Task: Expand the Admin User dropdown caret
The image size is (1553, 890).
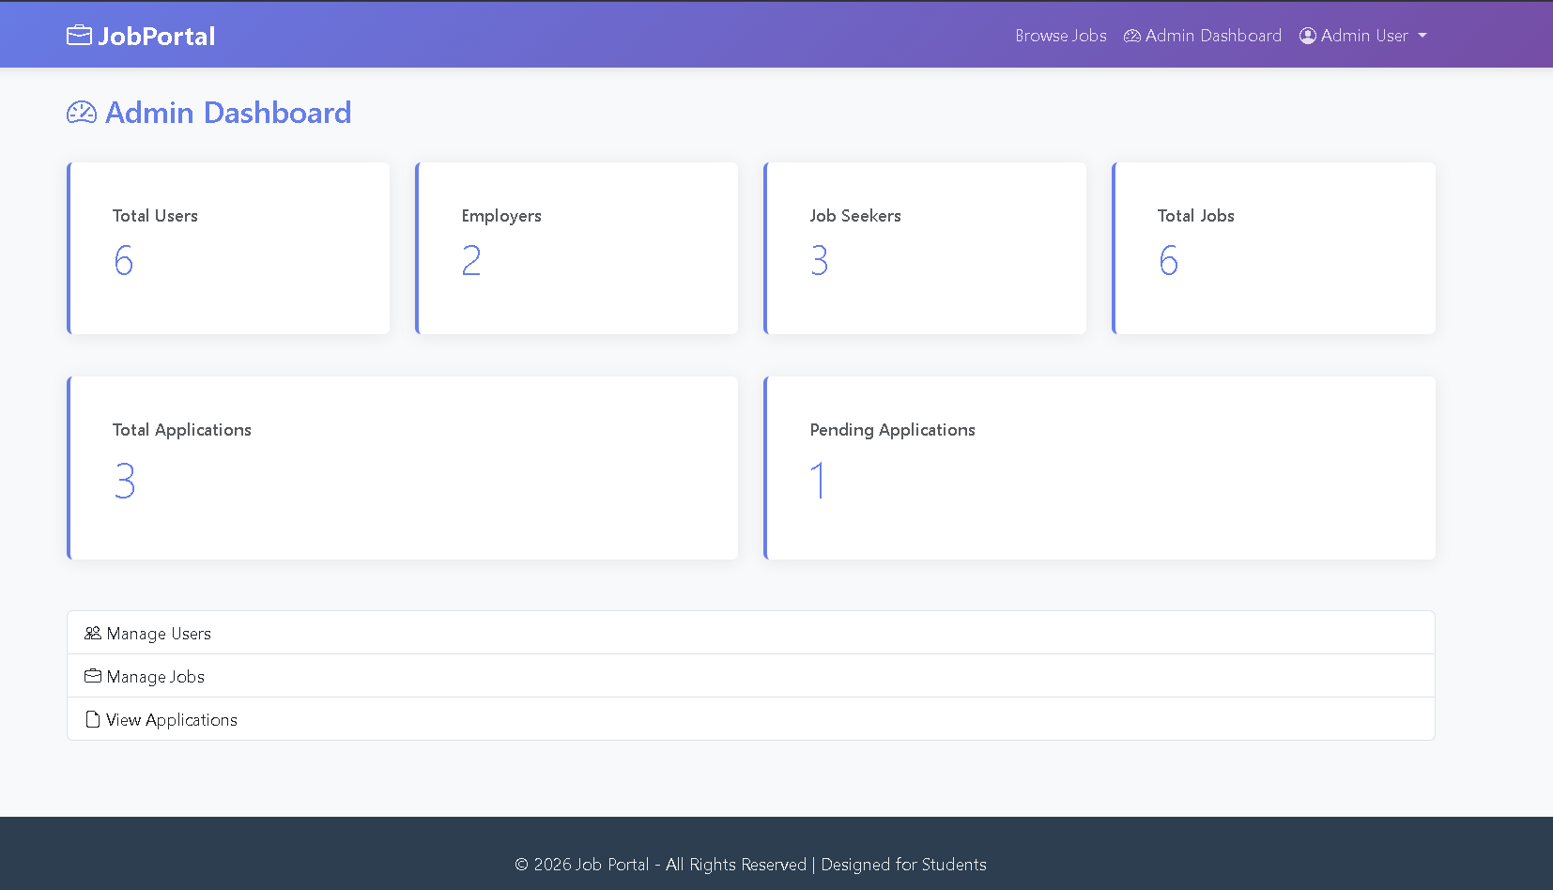Action: click(1422, 36)
